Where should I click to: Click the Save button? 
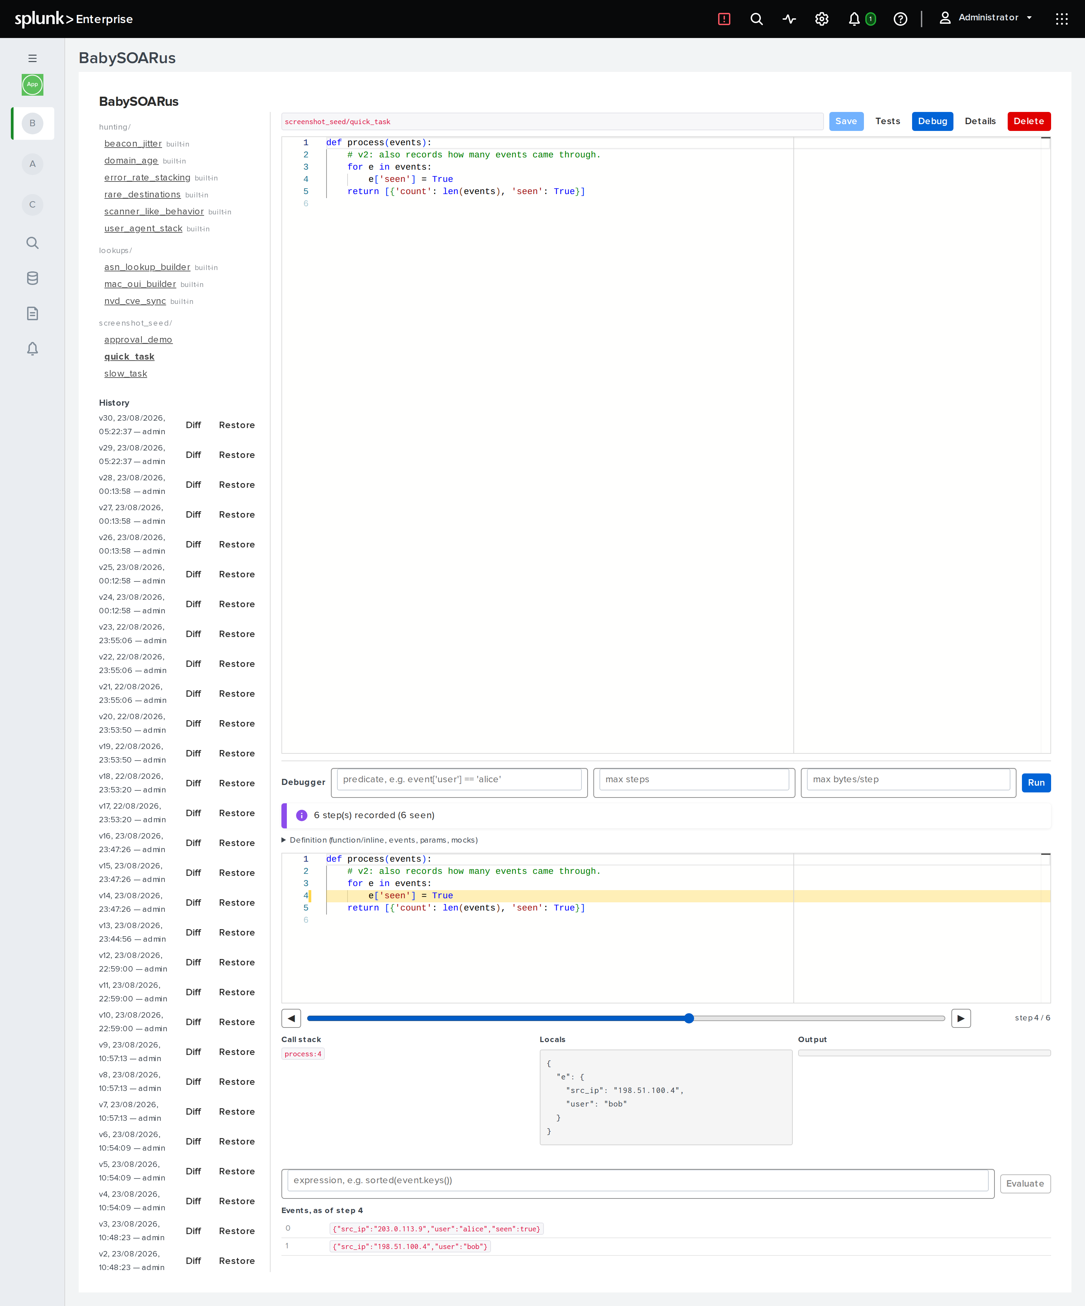point(846,121)
